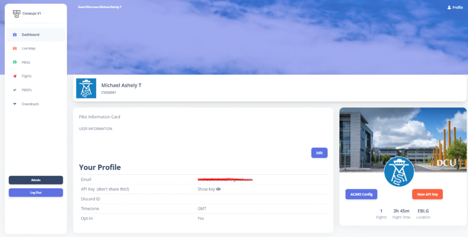Generate a key with New API Key
This screenshot has height=237, width=468.
tap(427, 194)
